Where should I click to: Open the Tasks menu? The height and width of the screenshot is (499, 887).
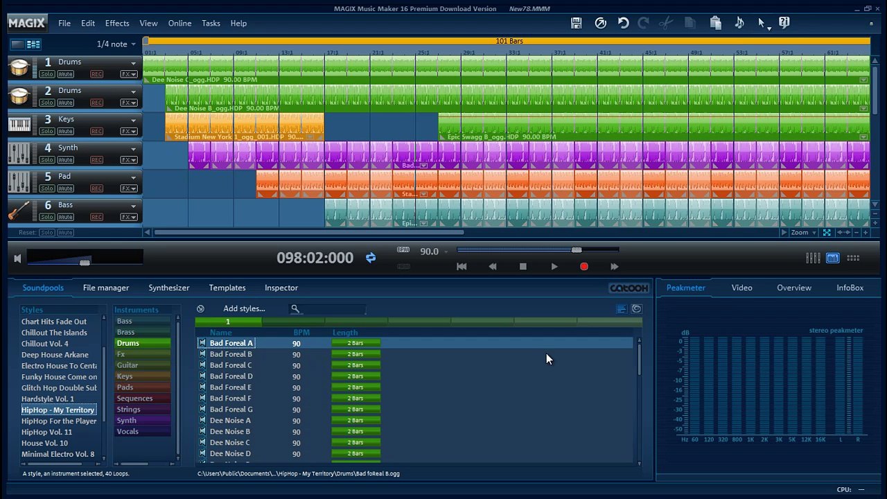(x=211, y=23)
